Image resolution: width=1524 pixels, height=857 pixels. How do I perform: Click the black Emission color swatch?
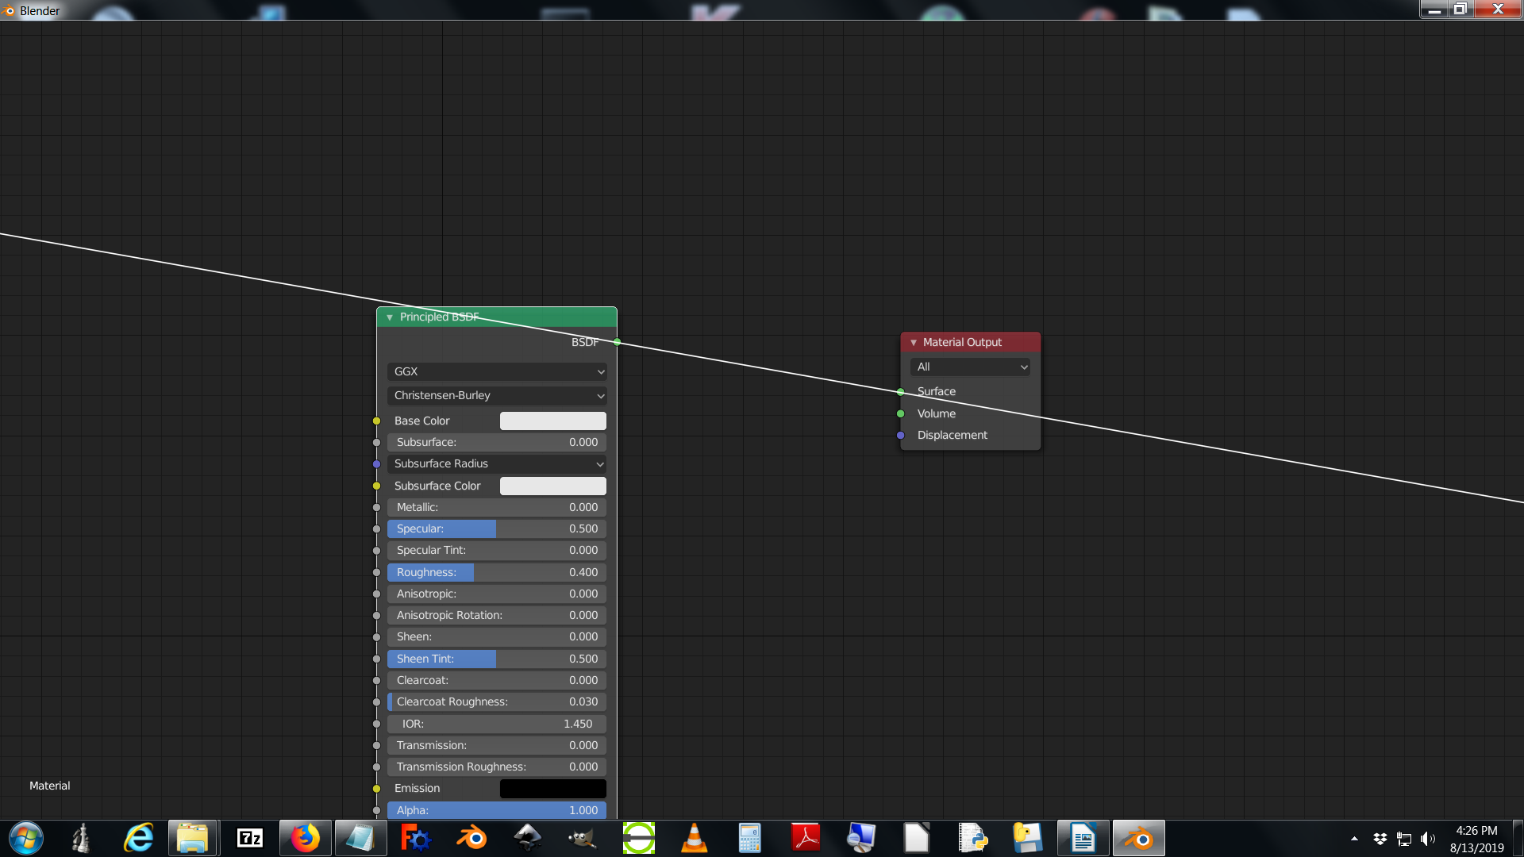pyautogui.click(x=552, y=788)
